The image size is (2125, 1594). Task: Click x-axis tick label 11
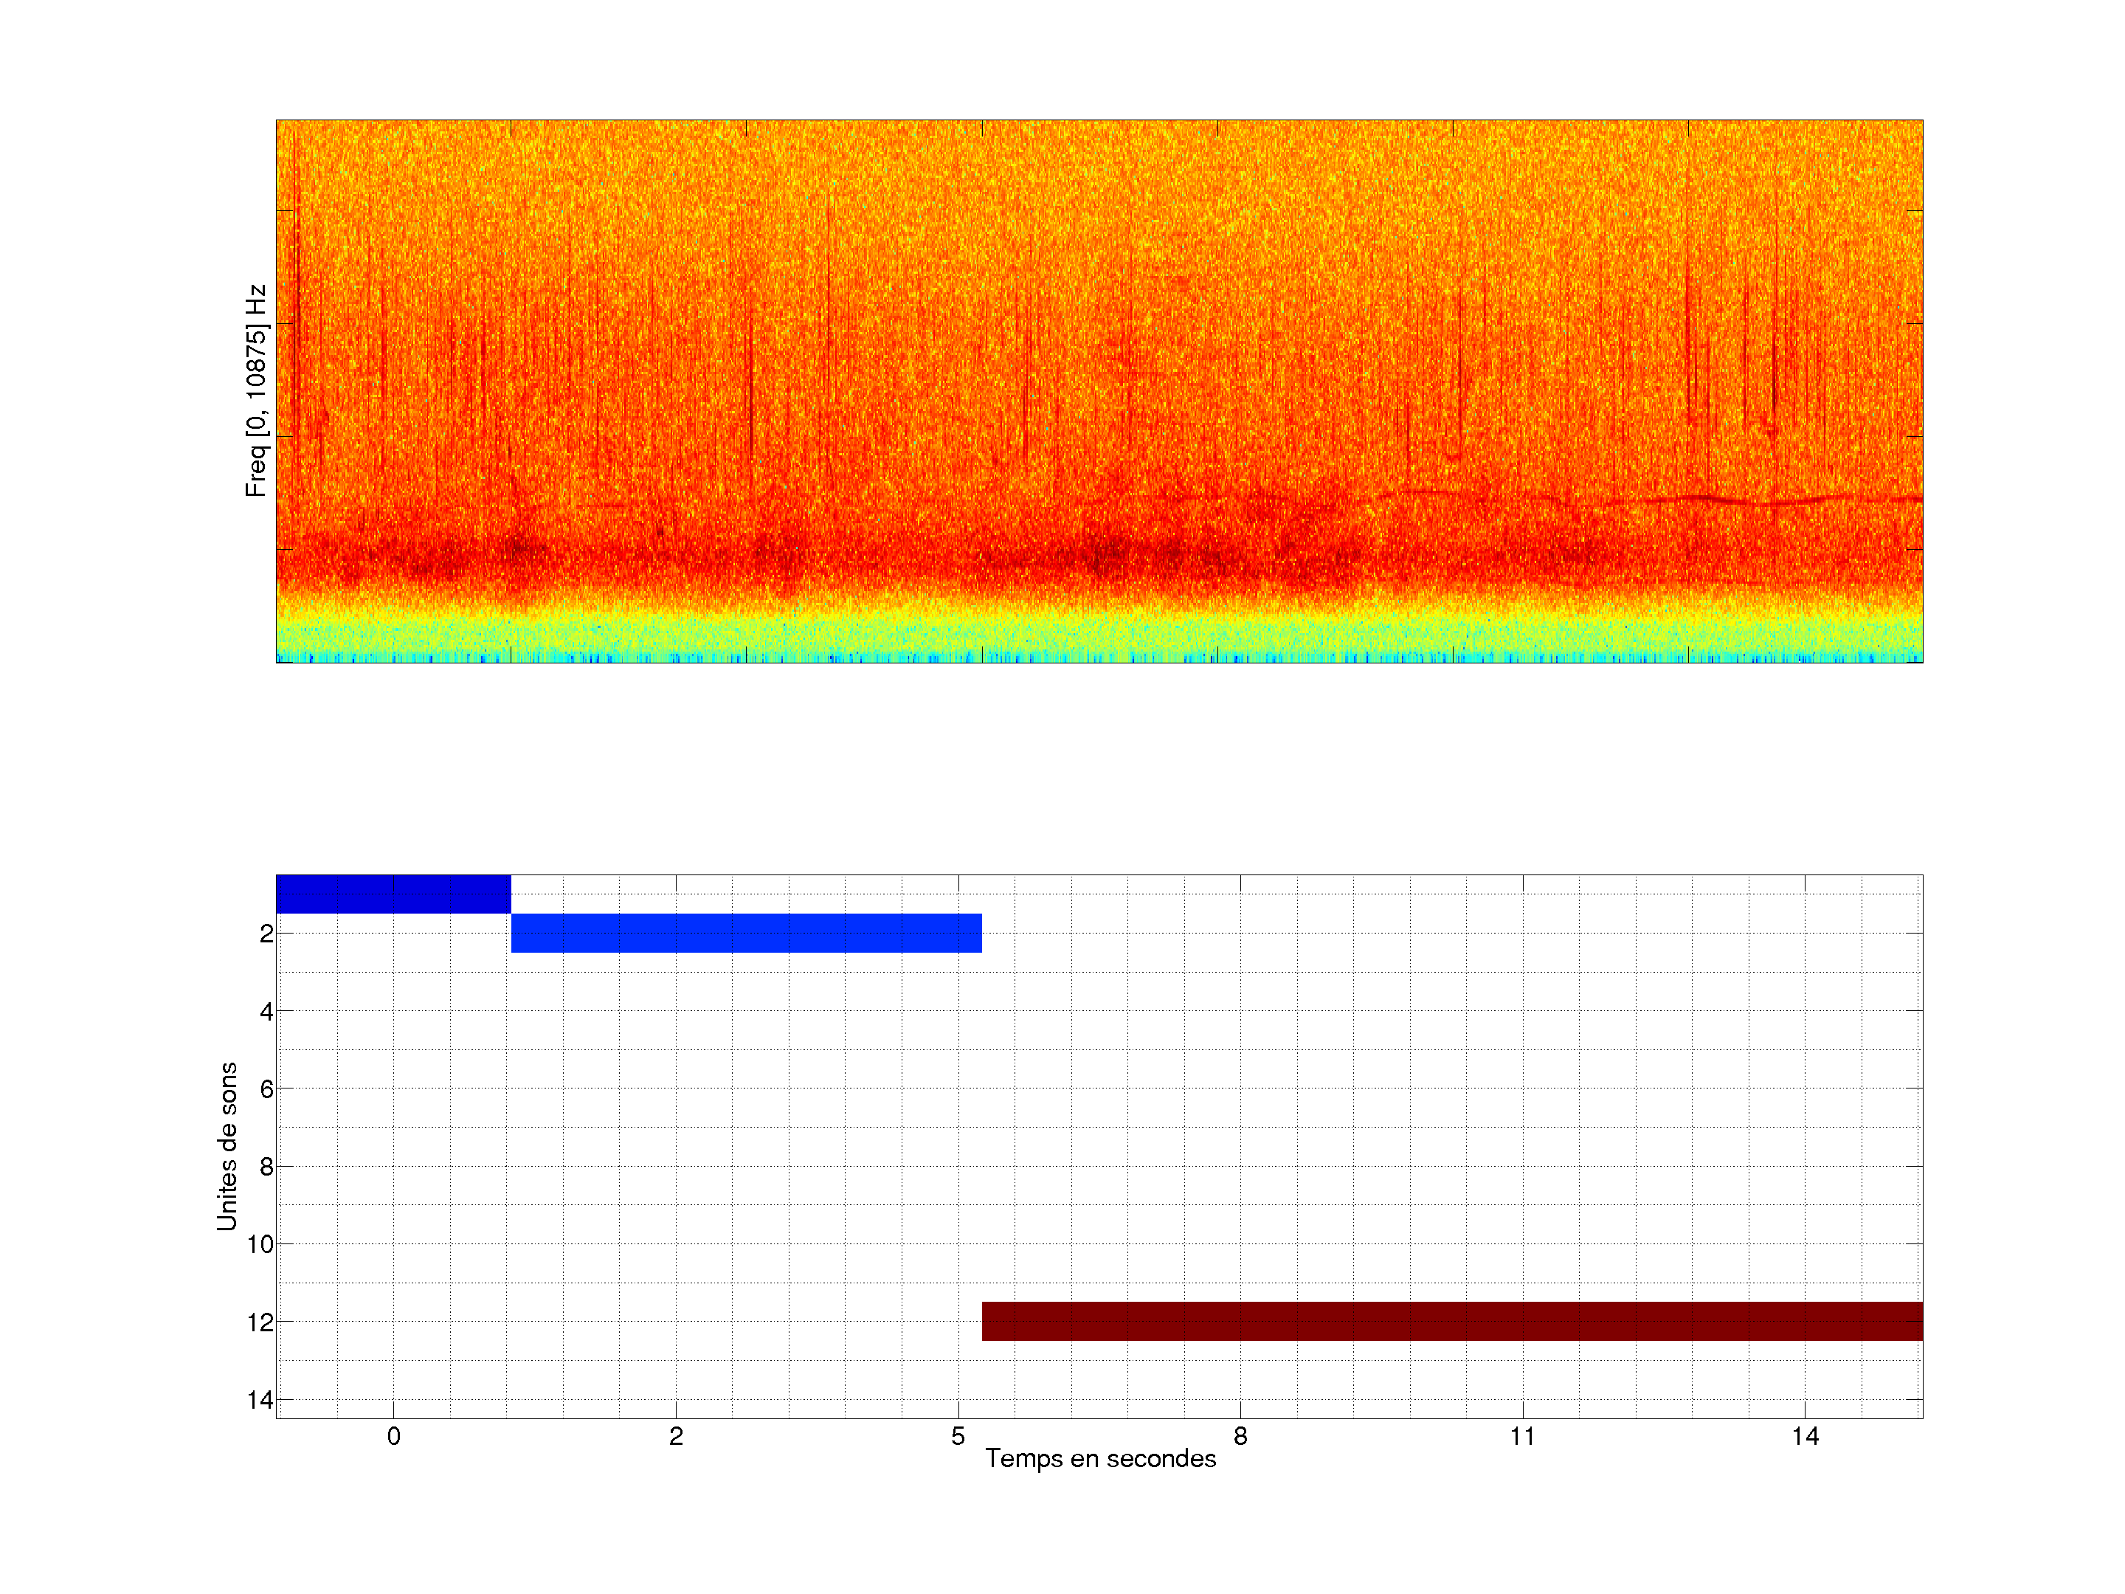coord(1521,1436)
